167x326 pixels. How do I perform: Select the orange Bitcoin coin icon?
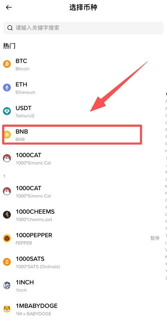[7, 64]
